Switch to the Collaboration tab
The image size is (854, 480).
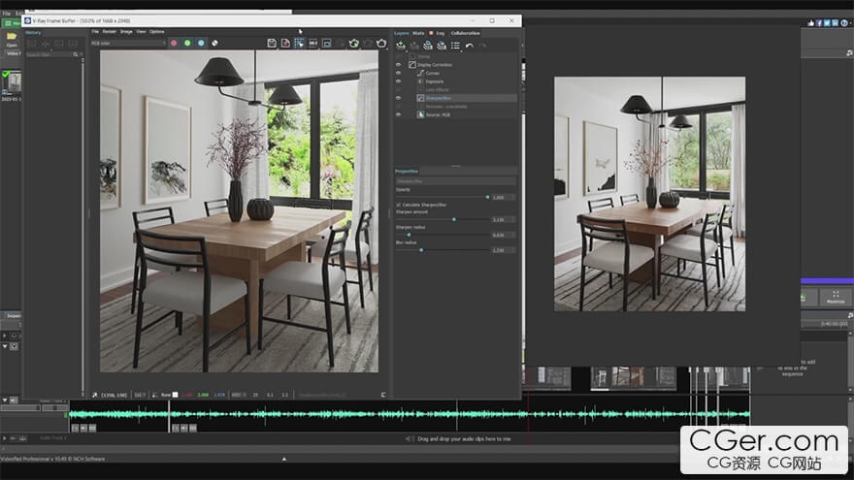[465, 33]
